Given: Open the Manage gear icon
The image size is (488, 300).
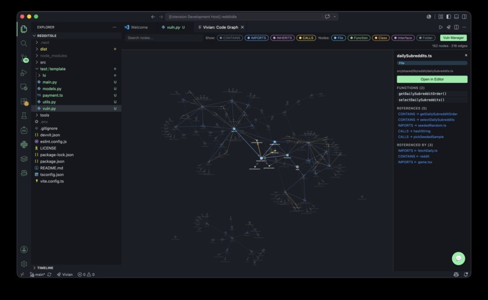Looking at the screenshot, I should 24,264.
